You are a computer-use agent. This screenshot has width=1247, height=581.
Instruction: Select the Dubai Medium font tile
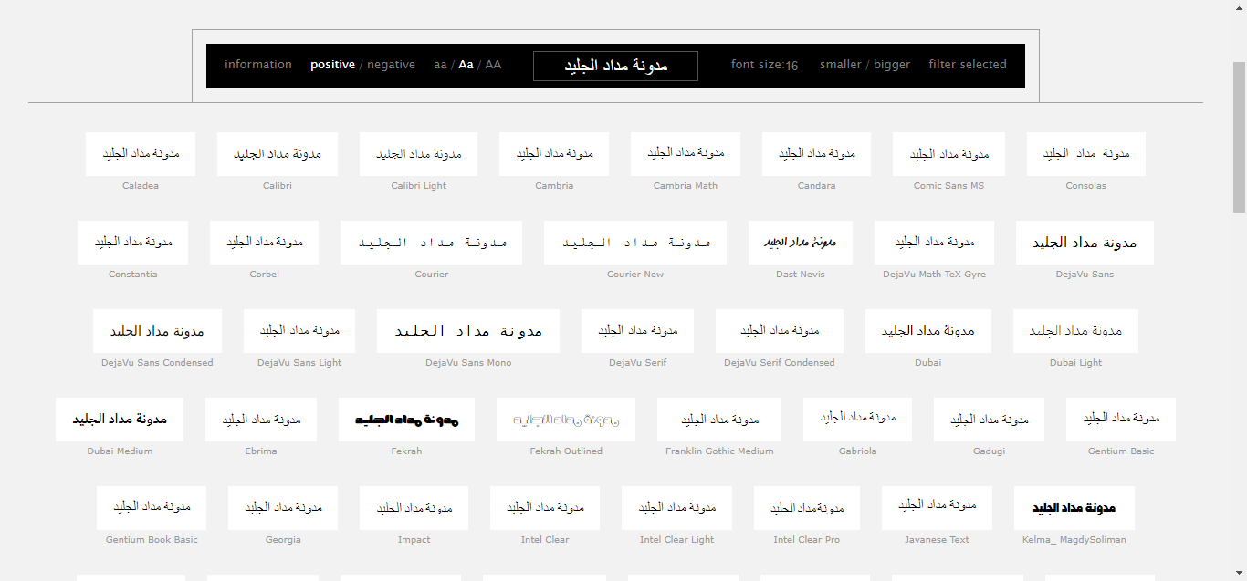(x=120, y=420)
